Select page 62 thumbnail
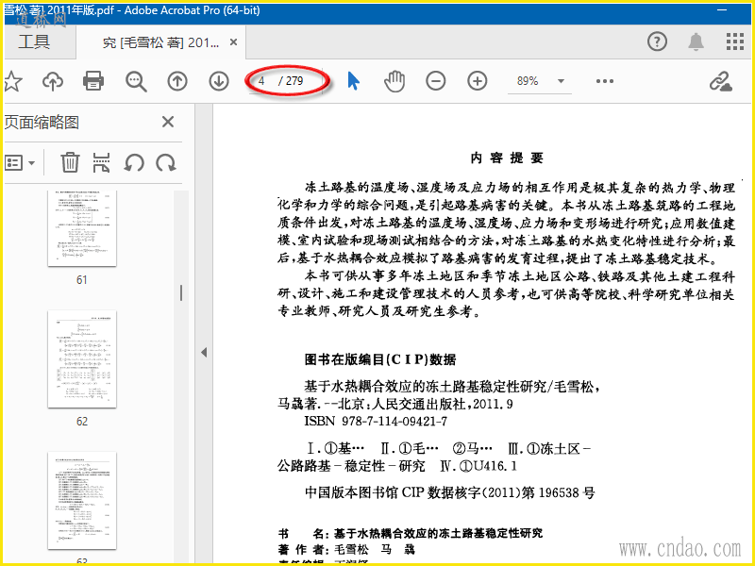Screen dimensions: 755x566 82,359
